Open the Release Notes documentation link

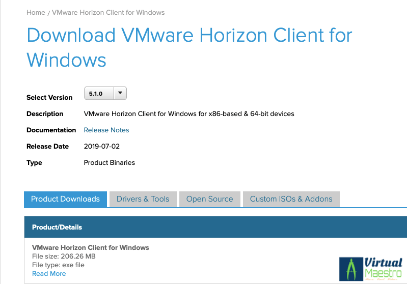pyautogui.click(x=106, y=130)
